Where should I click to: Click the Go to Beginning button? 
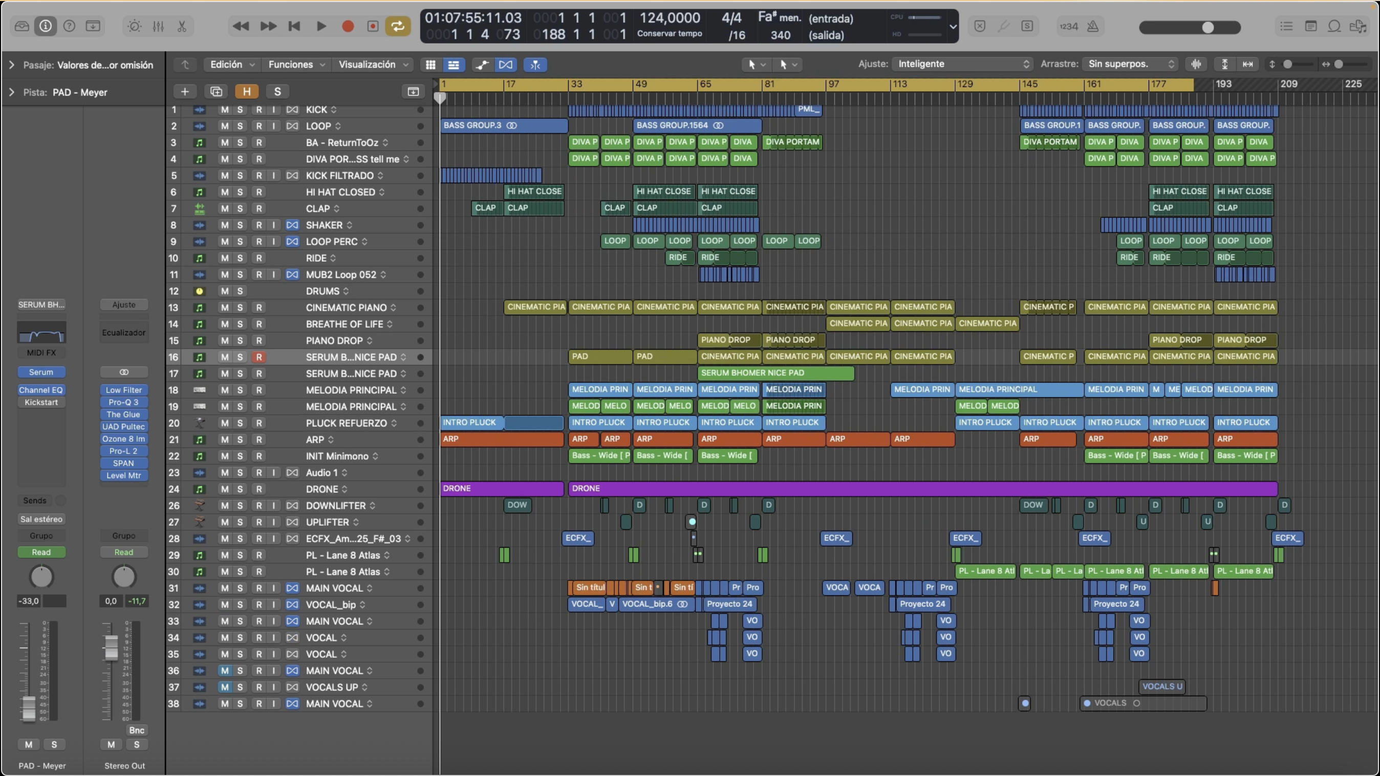pyautogui.click(x=294, y=26)
